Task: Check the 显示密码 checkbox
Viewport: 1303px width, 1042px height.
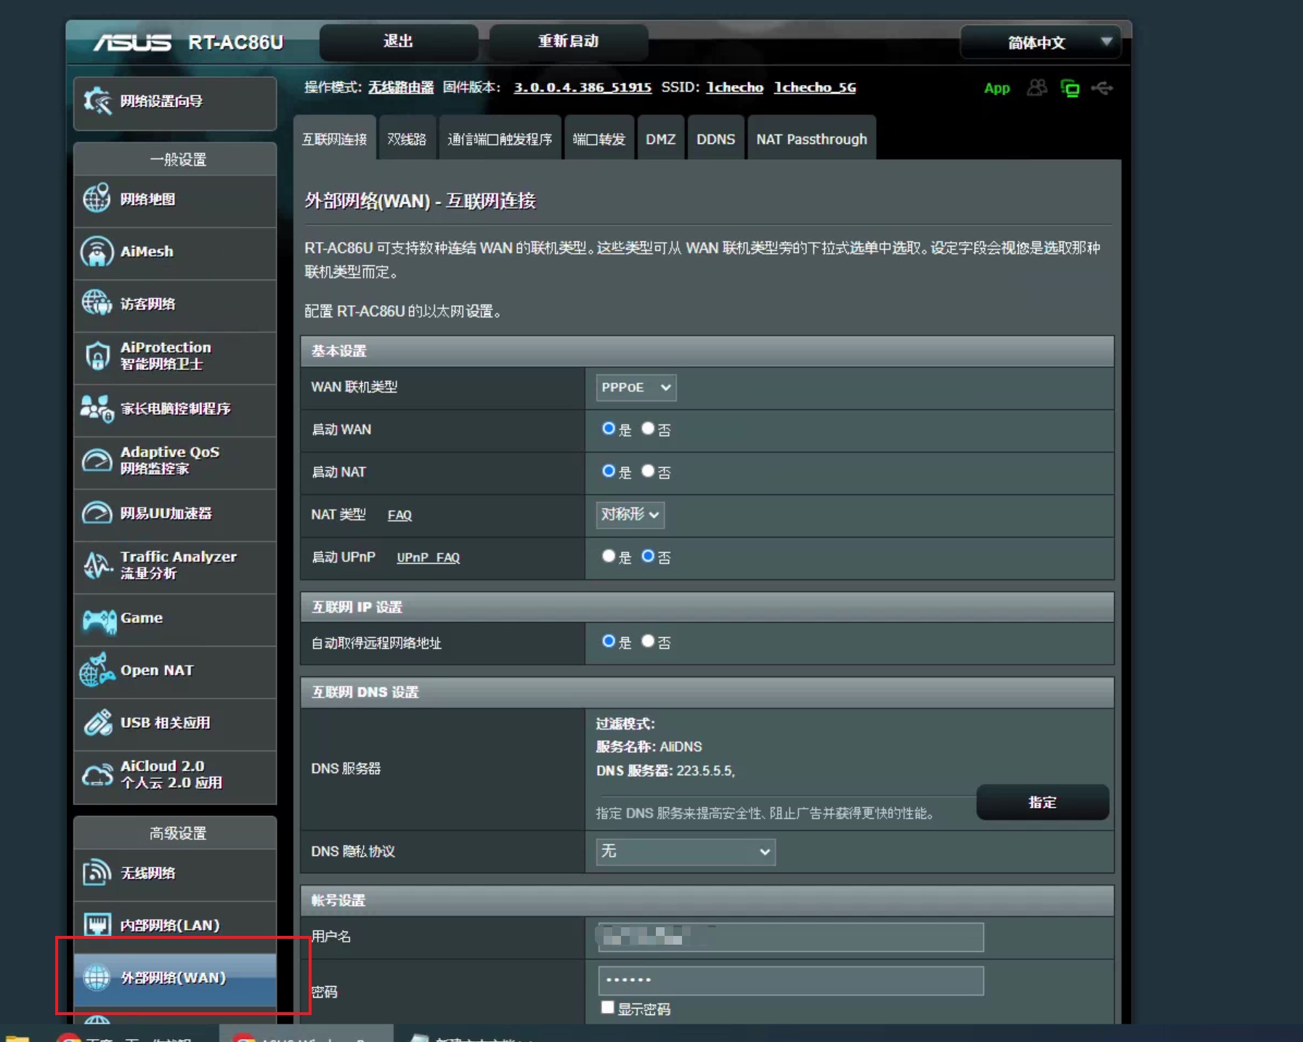Action: pyautogui.click(x=608, y=1007)
